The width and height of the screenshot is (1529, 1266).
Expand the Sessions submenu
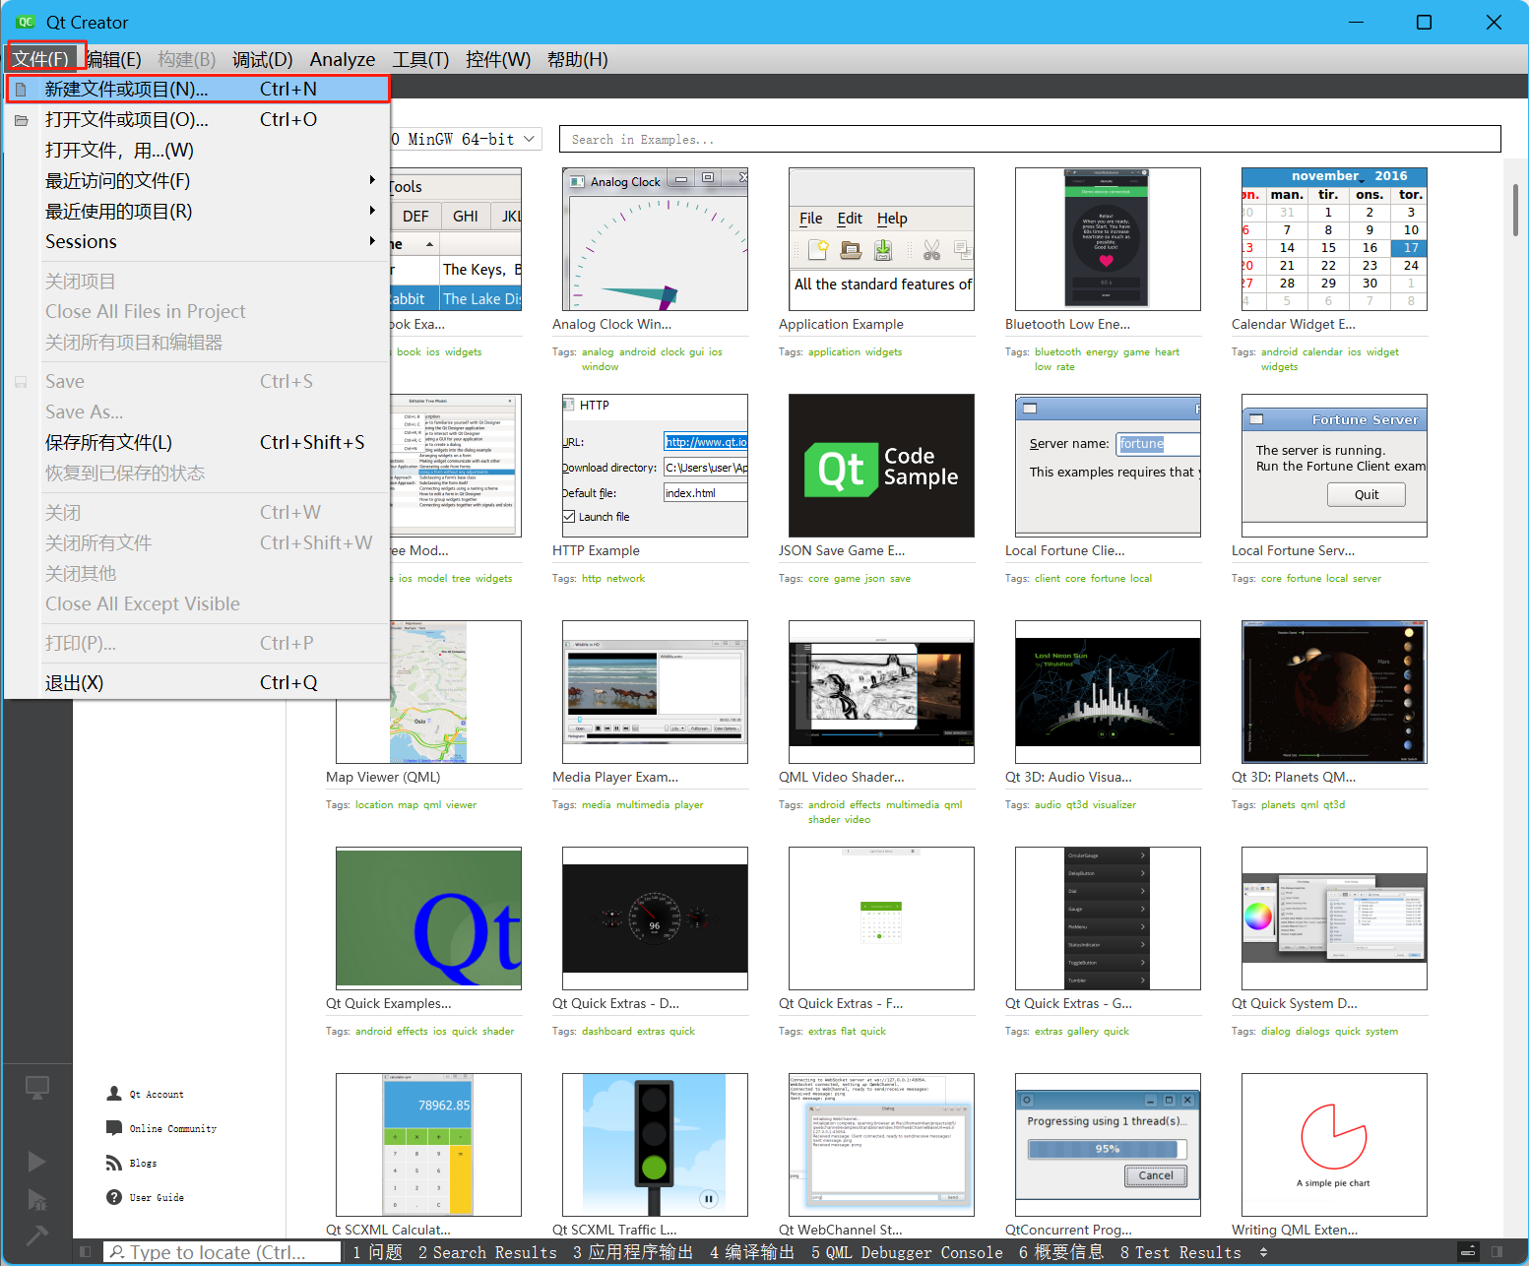point(197,241)
